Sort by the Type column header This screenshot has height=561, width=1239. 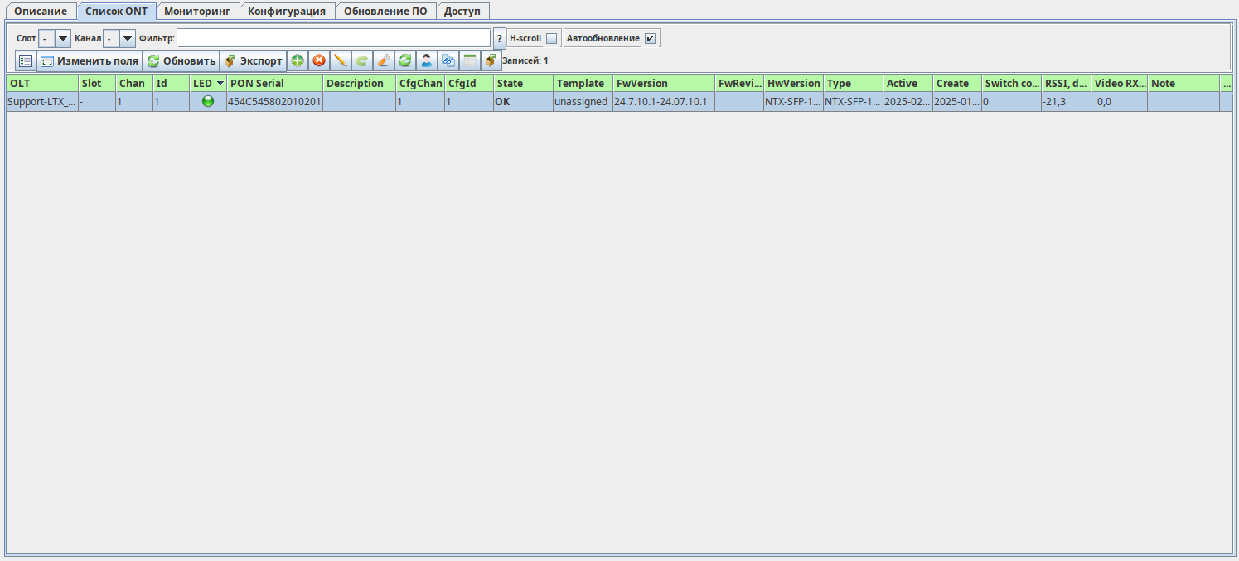pos(854,83)
